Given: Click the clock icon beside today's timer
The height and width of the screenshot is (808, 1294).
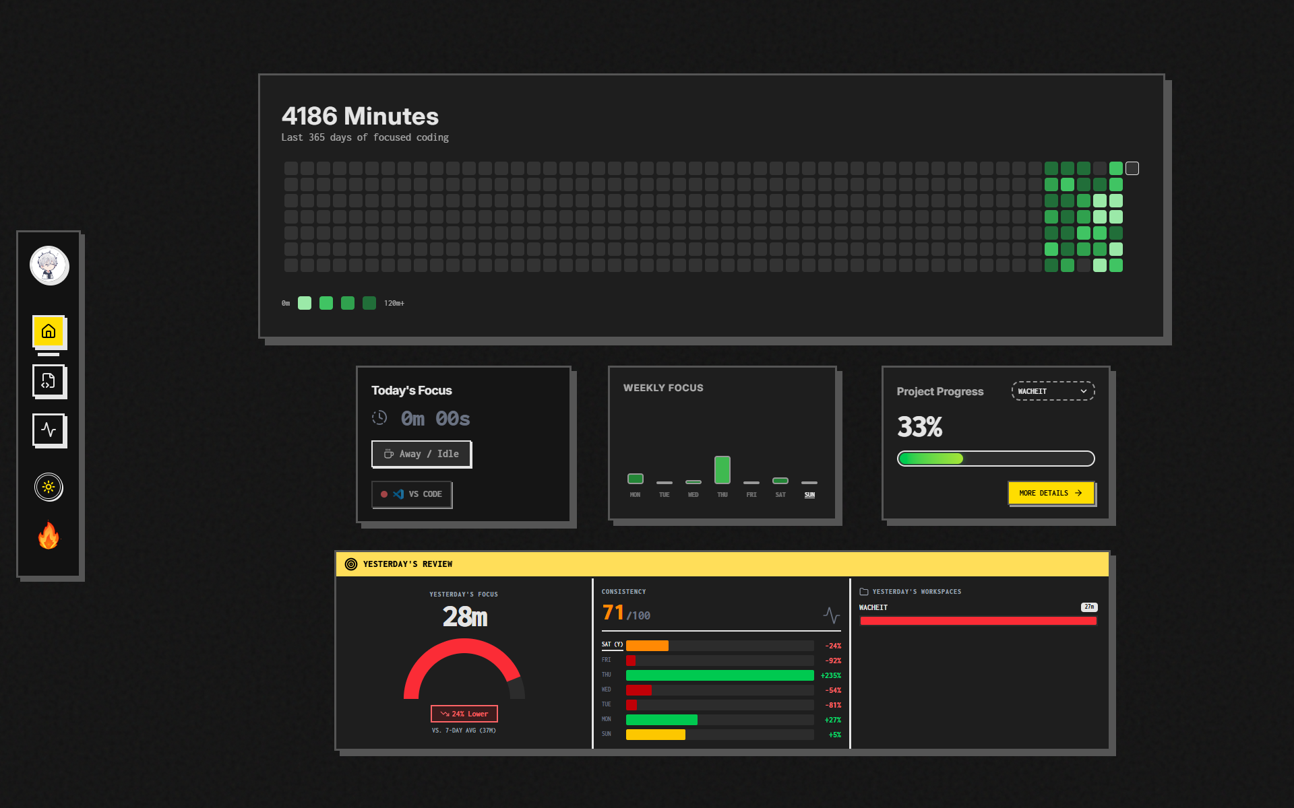Looking at the screenshot, I should pos(379,418).
